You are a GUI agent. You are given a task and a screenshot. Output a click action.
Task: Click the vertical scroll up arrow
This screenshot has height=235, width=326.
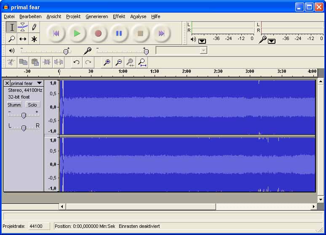coord(321,82)
